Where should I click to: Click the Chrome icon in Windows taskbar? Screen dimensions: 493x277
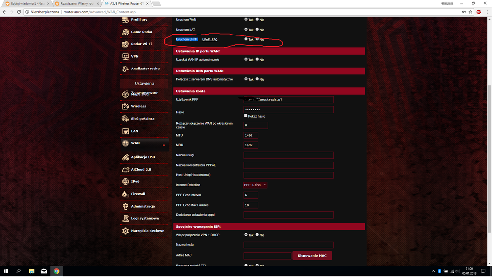57,271
